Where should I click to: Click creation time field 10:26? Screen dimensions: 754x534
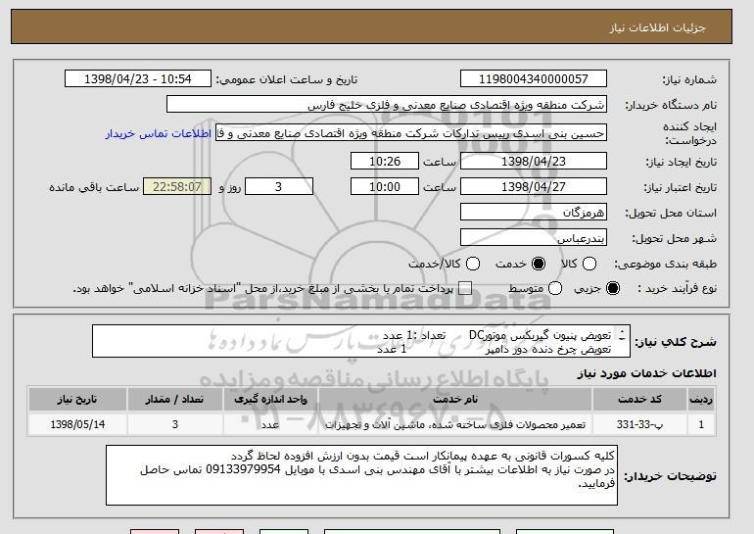(385, 161)
